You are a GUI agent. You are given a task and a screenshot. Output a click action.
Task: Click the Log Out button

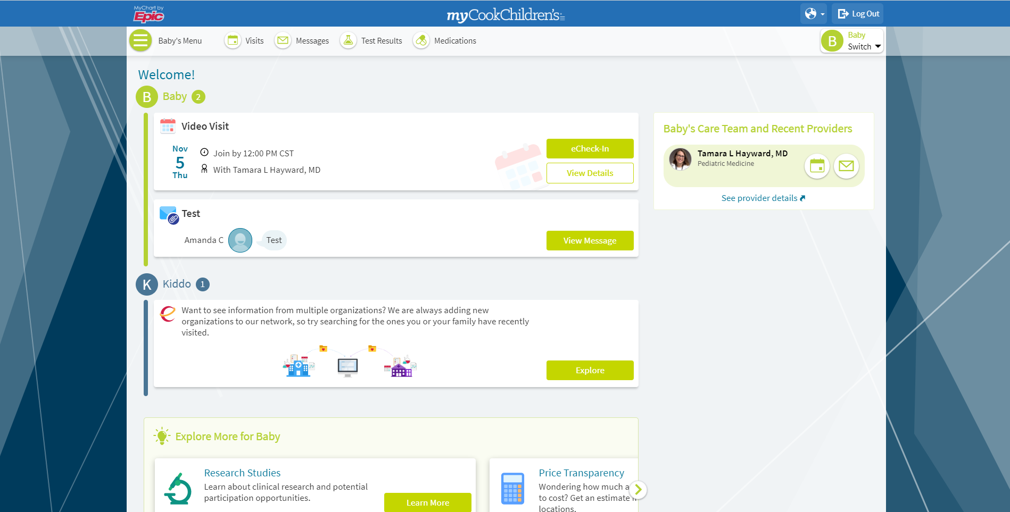[857, 14]
